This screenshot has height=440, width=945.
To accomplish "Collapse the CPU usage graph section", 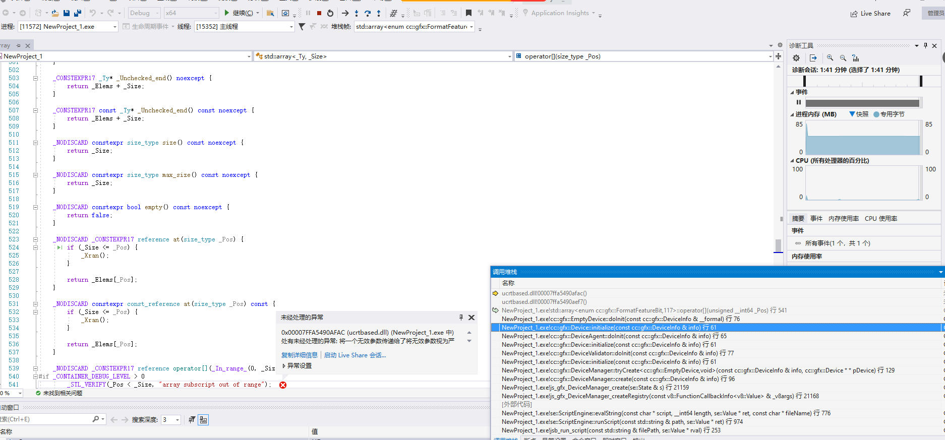I will [792, 161].
